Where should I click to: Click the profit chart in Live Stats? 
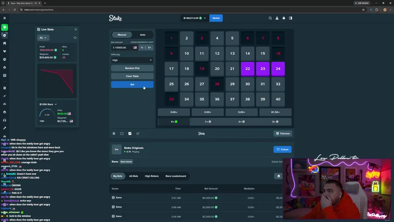click(x=57, y=81)
